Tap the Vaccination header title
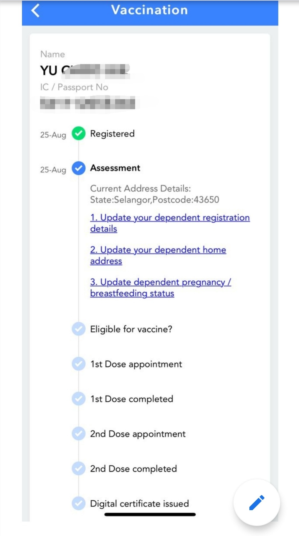Image resolution: width=299 pixels, height=536 pixels. pos(149,10)
